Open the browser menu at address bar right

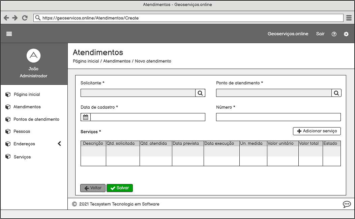(x=349, y=18)
